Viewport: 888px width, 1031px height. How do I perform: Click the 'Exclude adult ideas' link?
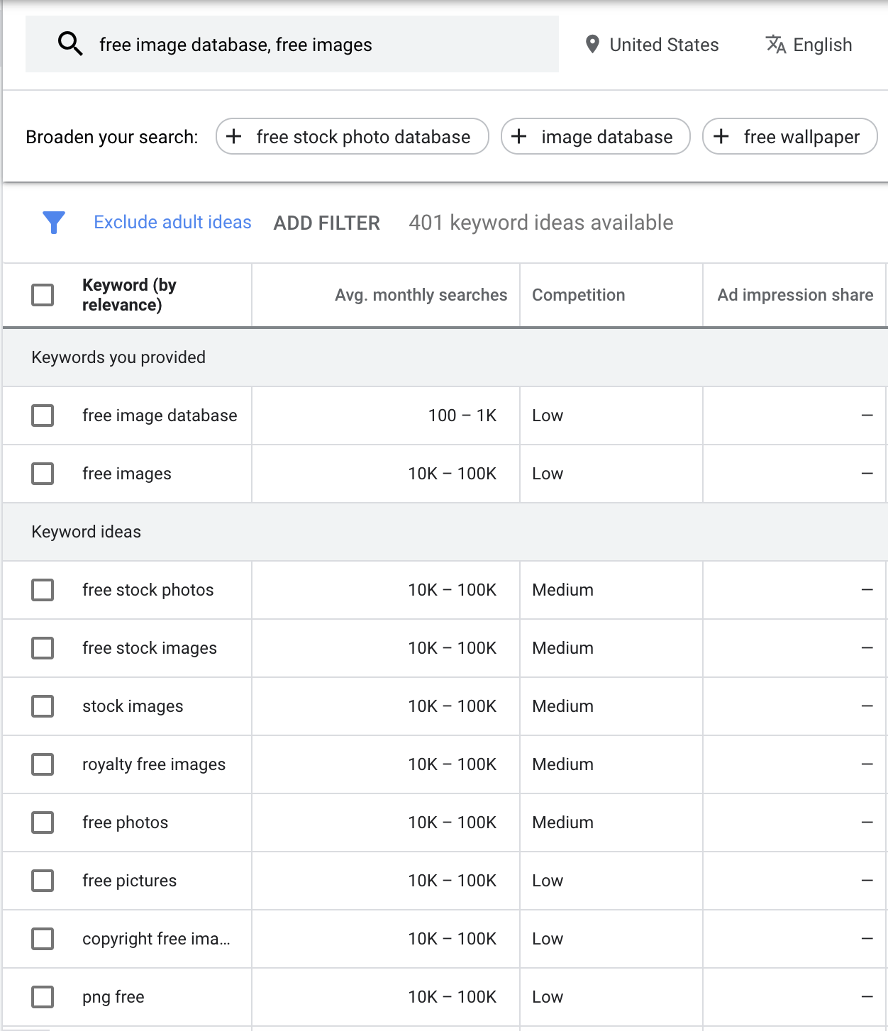(172, 222)
